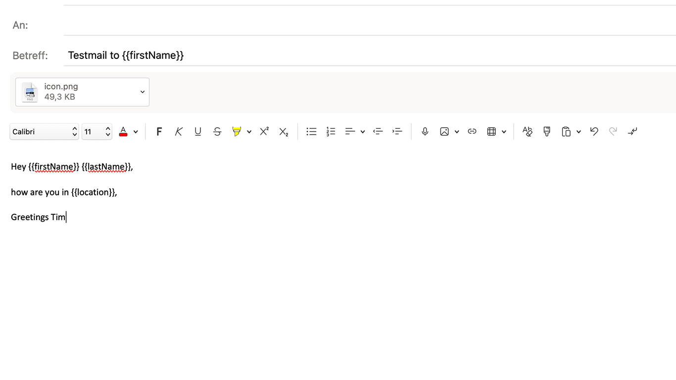Expand the text alignment dropdown

point(363,132)
